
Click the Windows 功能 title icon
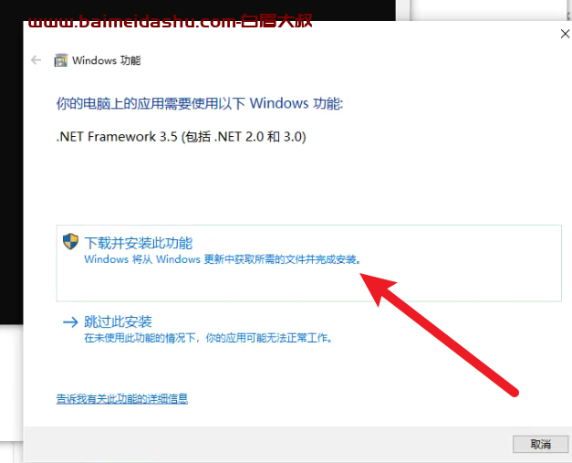61,60
